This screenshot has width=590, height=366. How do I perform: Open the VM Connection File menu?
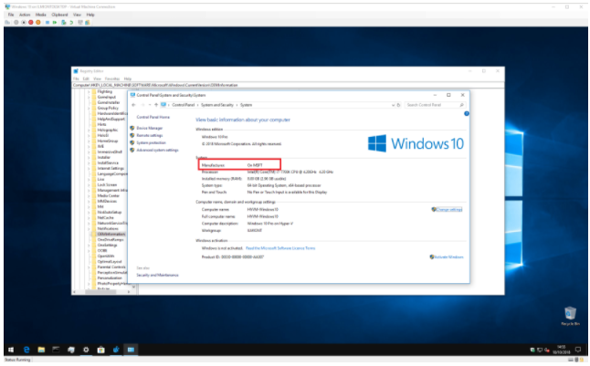(x=11, y=15)
